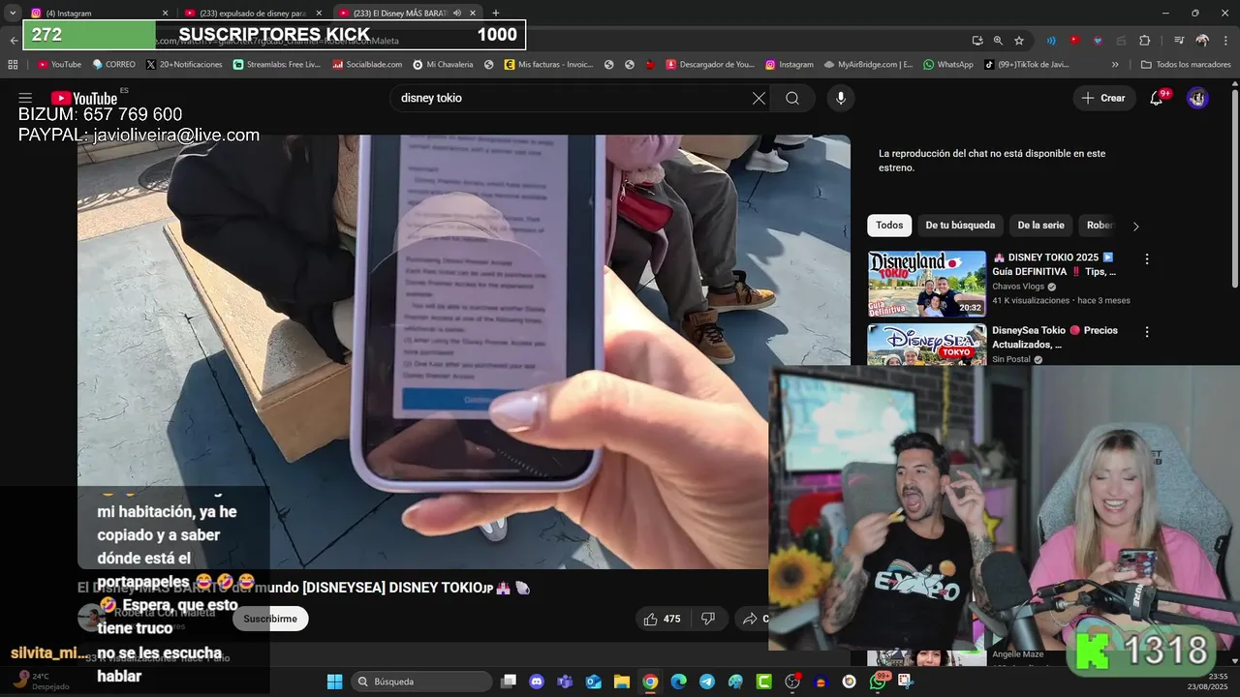Show more bookmarks with the chevron

(x=1115, y=64)
